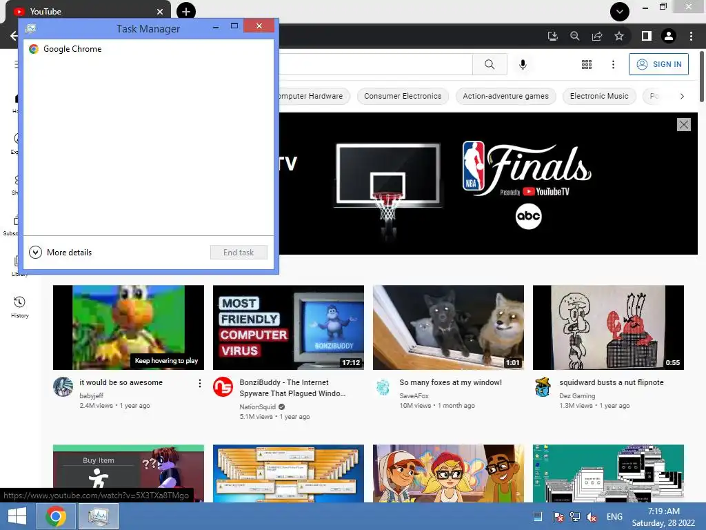The width and height of the screenshot is (706, 530).
Task: Show more chips with right arrow
Action: 682,96
